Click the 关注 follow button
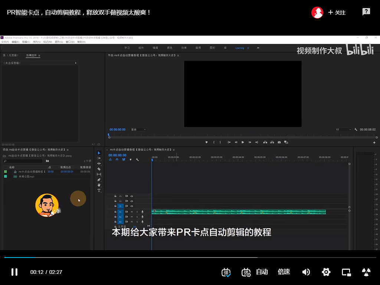 point(337,12)
